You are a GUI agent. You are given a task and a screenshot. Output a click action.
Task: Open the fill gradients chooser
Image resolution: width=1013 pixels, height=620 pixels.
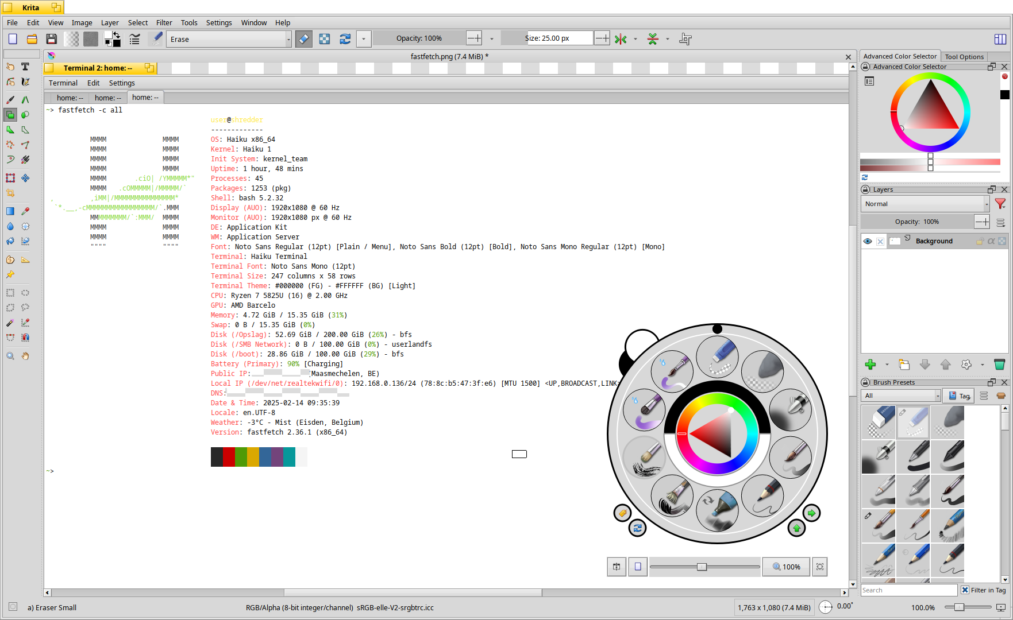tap(72, 39)
